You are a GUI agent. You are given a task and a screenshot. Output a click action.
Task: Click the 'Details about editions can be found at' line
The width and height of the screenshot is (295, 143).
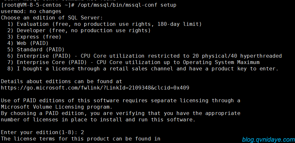62,82
